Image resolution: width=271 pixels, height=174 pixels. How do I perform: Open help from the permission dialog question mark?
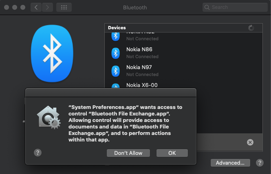37,152
